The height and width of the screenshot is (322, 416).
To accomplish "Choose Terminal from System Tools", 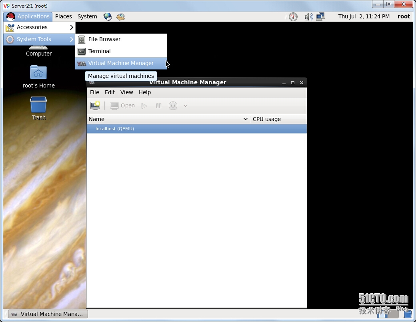I will [121, 51].
